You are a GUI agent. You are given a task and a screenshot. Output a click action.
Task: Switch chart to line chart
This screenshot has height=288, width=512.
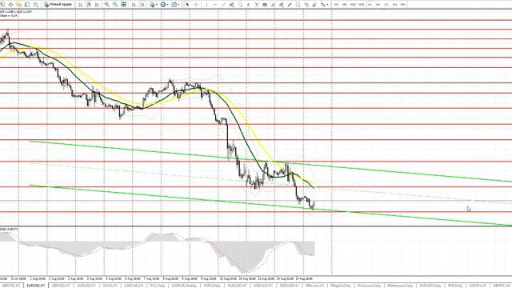[x=97, y=5]
